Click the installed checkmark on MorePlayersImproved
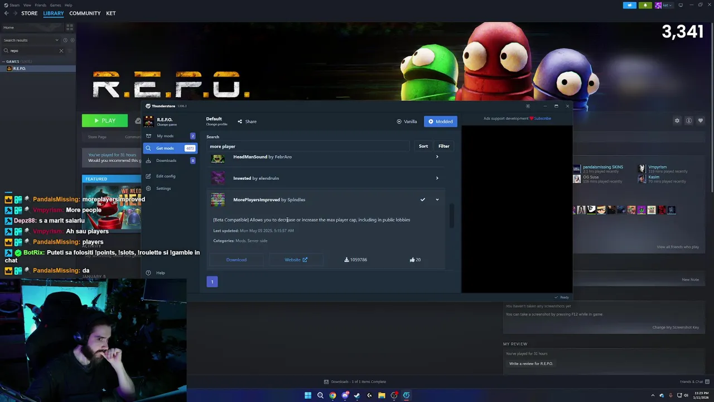Image resolution: width=714 pixels, height=402 pixels. (x=423, y=199)
